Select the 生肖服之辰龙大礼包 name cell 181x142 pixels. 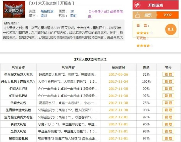(x=18, y=75)
